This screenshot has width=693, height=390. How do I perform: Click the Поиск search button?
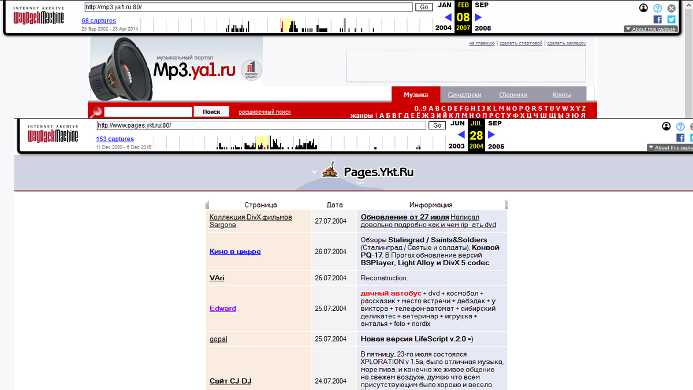click(x=211, y=112)
